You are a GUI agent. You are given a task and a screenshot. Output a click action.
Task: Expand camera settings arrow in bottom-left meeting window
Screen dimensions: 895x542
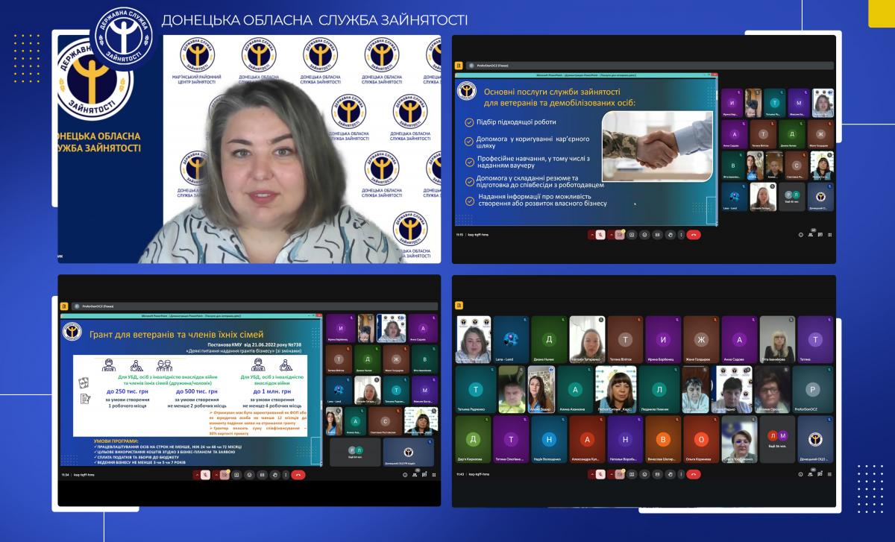tap(216, 474)
